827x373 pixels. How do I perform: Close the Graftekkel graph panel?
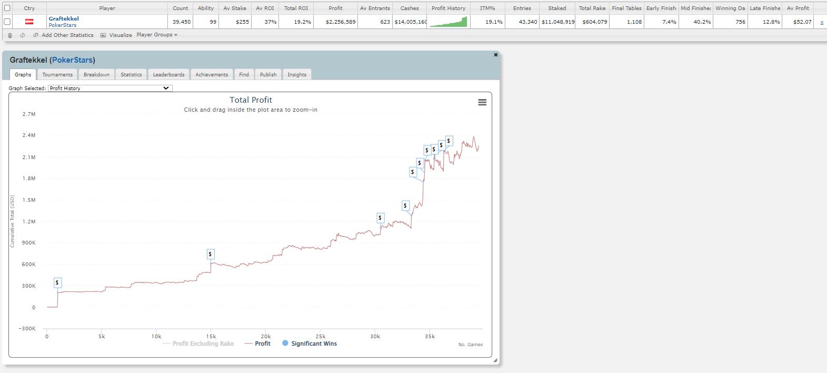(x=495, y=55)
